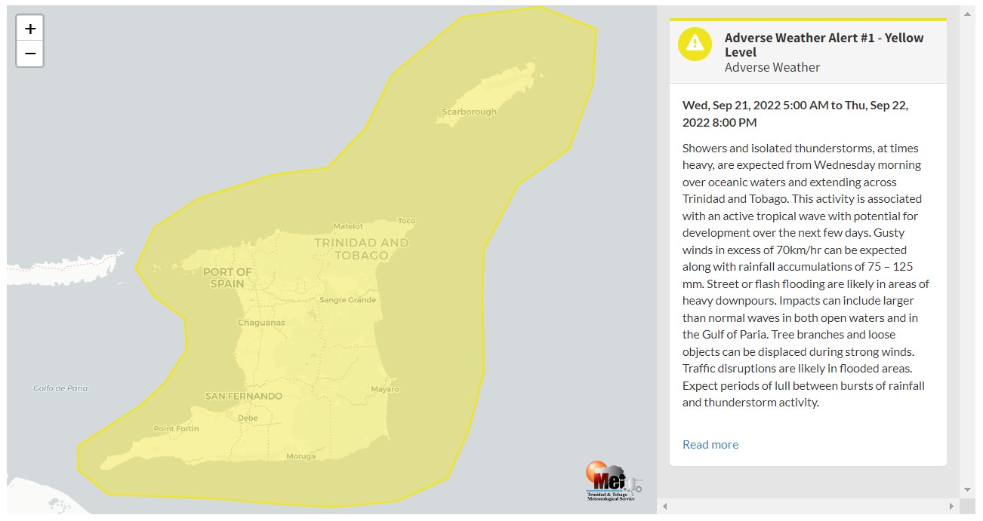Click the Port of Spain map label

click(x=227, y=277)
